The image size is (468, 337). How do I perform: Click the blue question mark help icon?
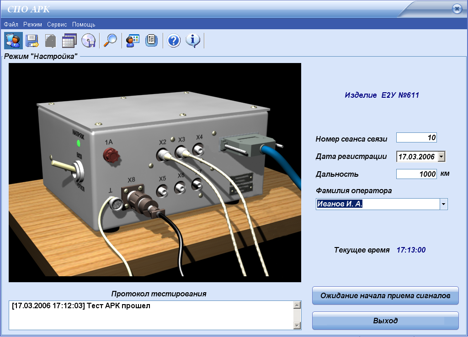coord(174,41)
